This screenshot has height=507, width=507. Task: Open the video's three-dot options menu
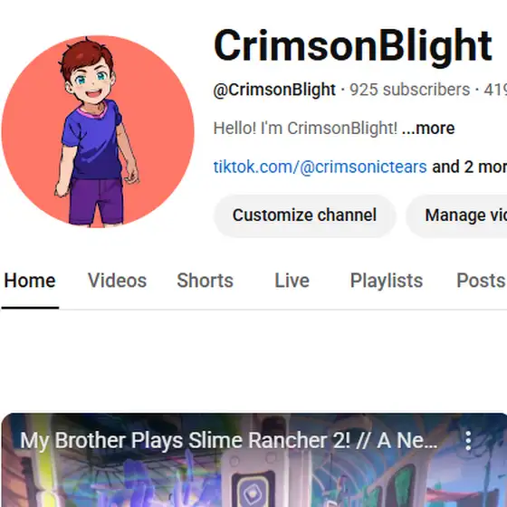tap(468, 440)
